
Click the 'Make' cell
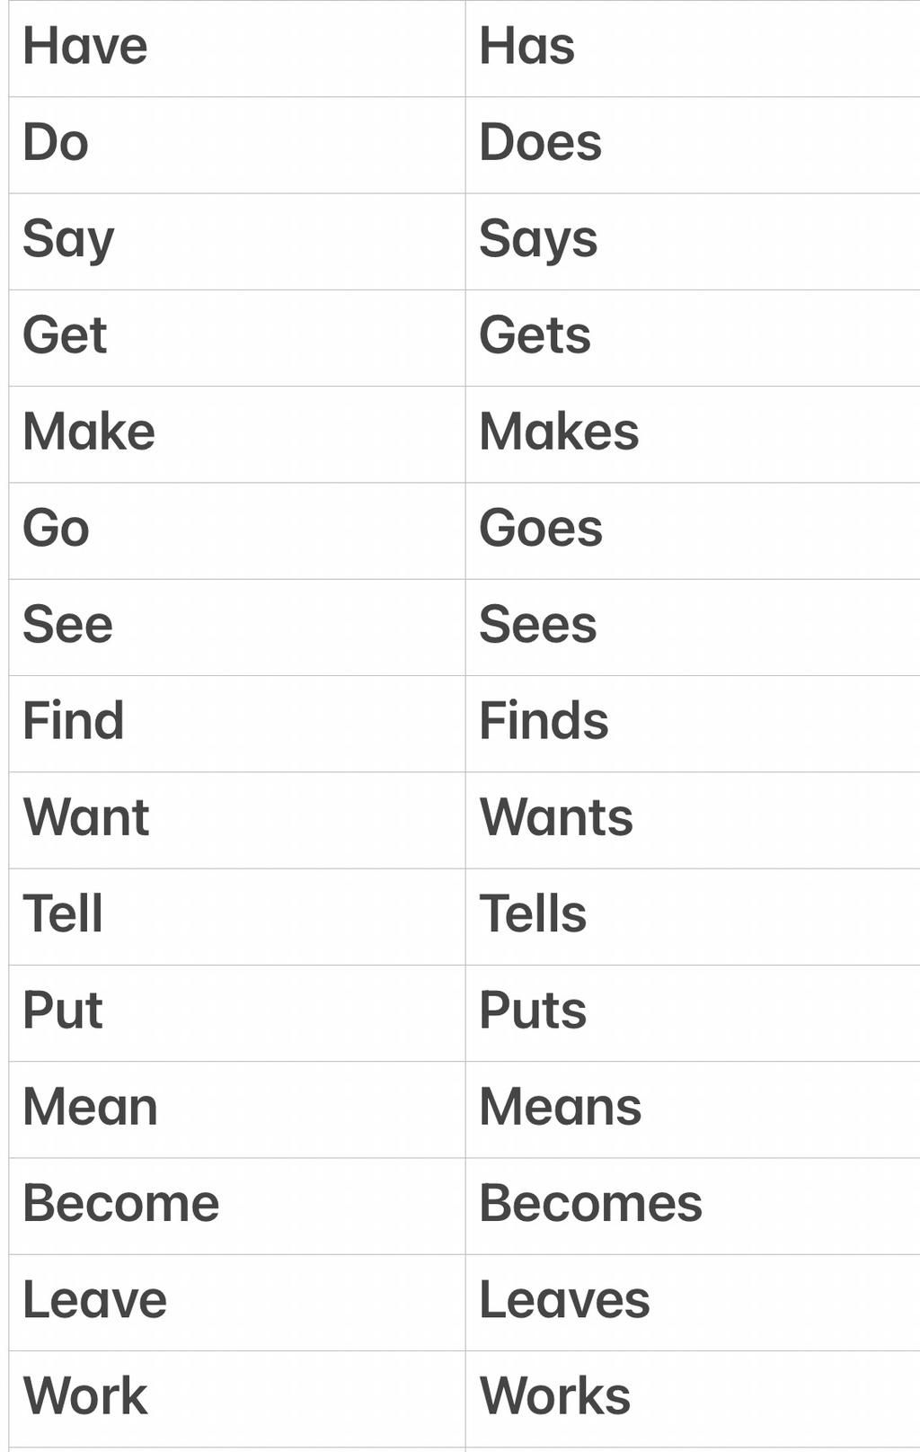coord(237,434)
